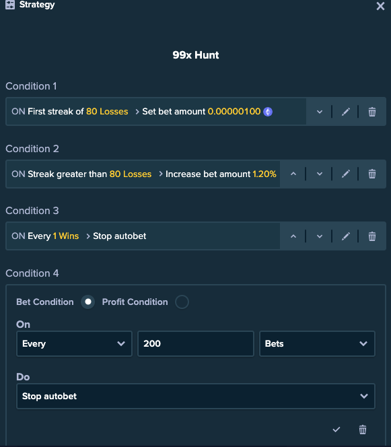Close the Strategy panel
Image resolution: width=391 pixels, height=447 pixels.
tap(380, 6)
